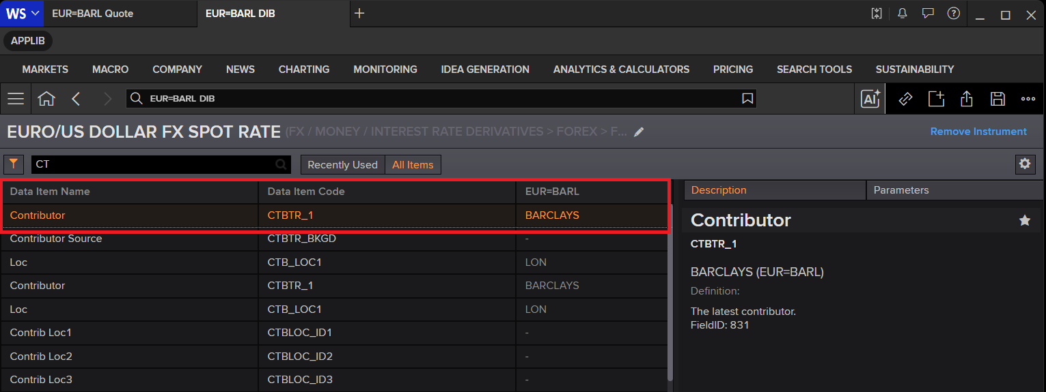
Task: Open the more options ellipsis
Action: coord(1028,99)
